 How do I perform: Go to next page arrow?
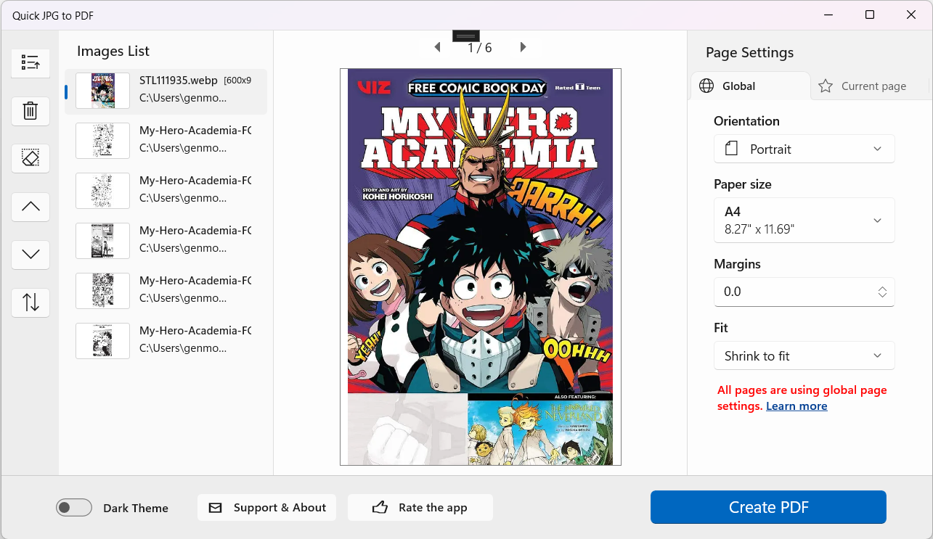coord(523,47)
